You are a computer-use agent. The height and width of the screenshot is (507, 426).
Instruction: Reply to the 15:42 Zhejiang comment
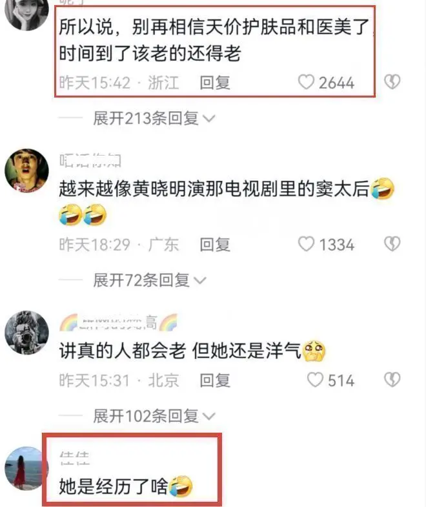click(215, 83)
